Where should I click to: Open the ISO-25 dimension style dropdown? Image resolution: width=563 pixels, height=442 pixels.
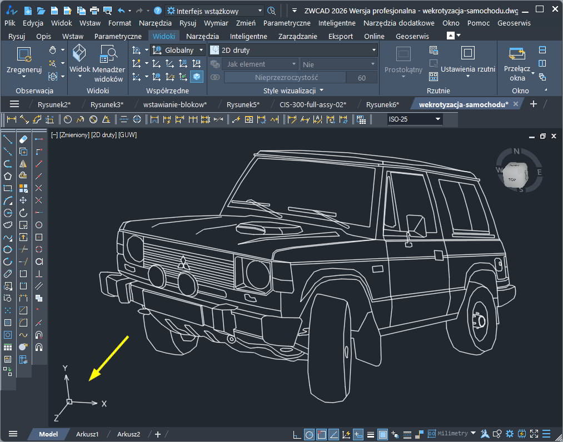click(438, 119)
